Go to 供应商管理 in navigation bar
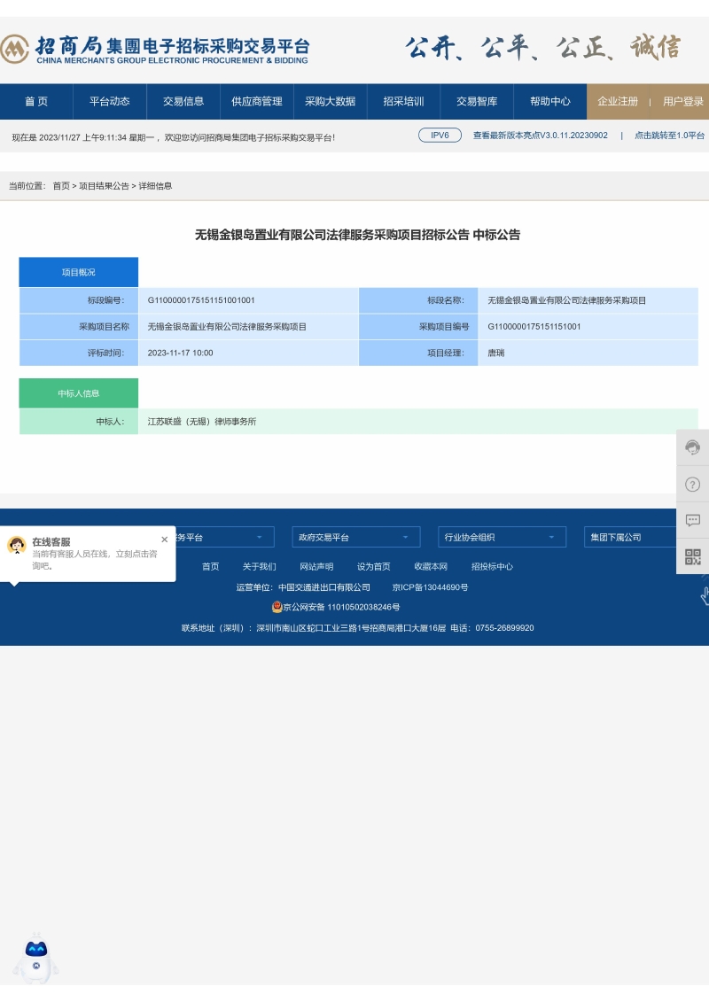 [257, 101]
